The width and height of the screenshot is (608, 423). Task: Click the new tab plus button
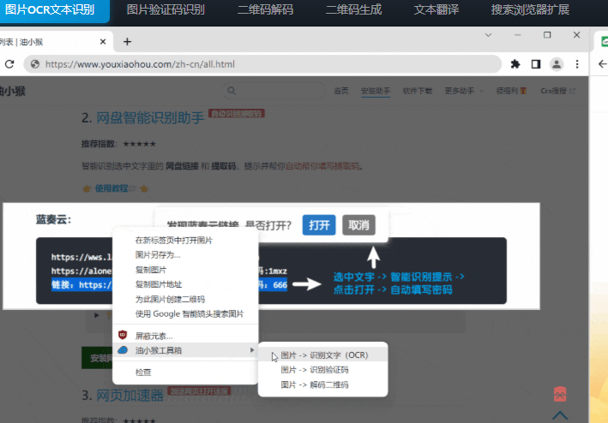tap(127, 41)
